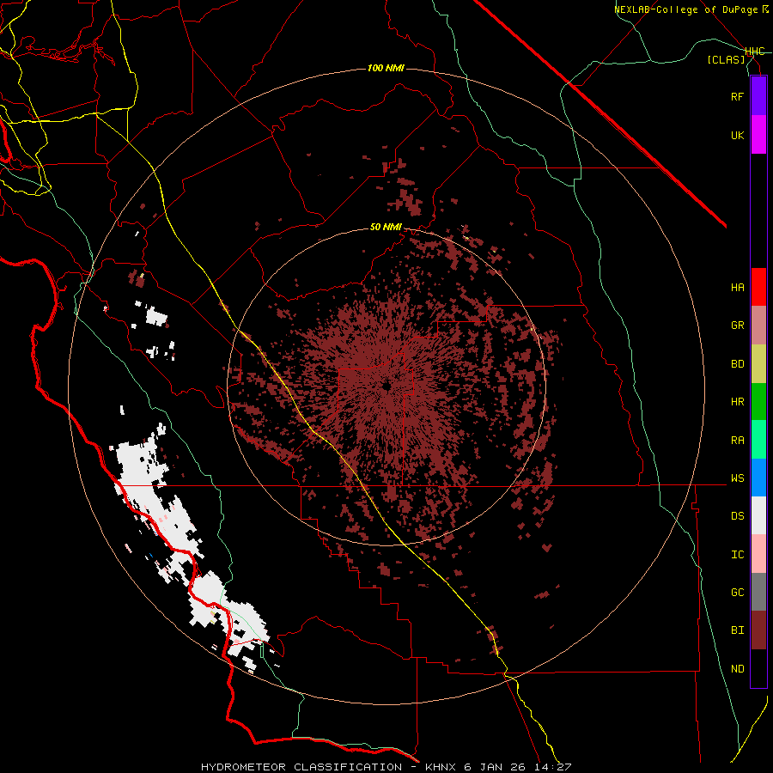Click the WS blue legend swatch
Screen dimensions: 773x773
click(758, 478)
